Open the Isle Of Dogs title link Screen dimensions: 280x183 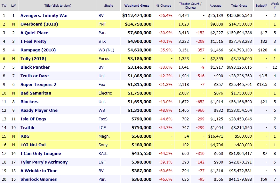(x=33, y=119)
